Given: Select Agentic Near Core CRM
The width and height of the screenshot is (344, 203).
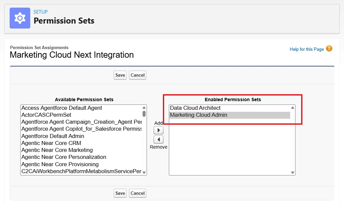Looking at the screenshot, I should (81, 143).
